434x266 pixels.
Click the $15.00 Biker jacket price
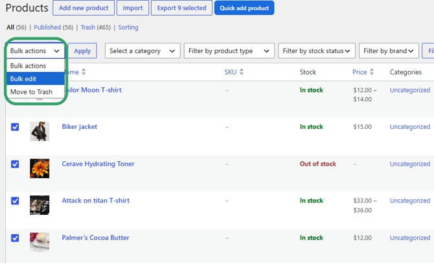[362, 127]
